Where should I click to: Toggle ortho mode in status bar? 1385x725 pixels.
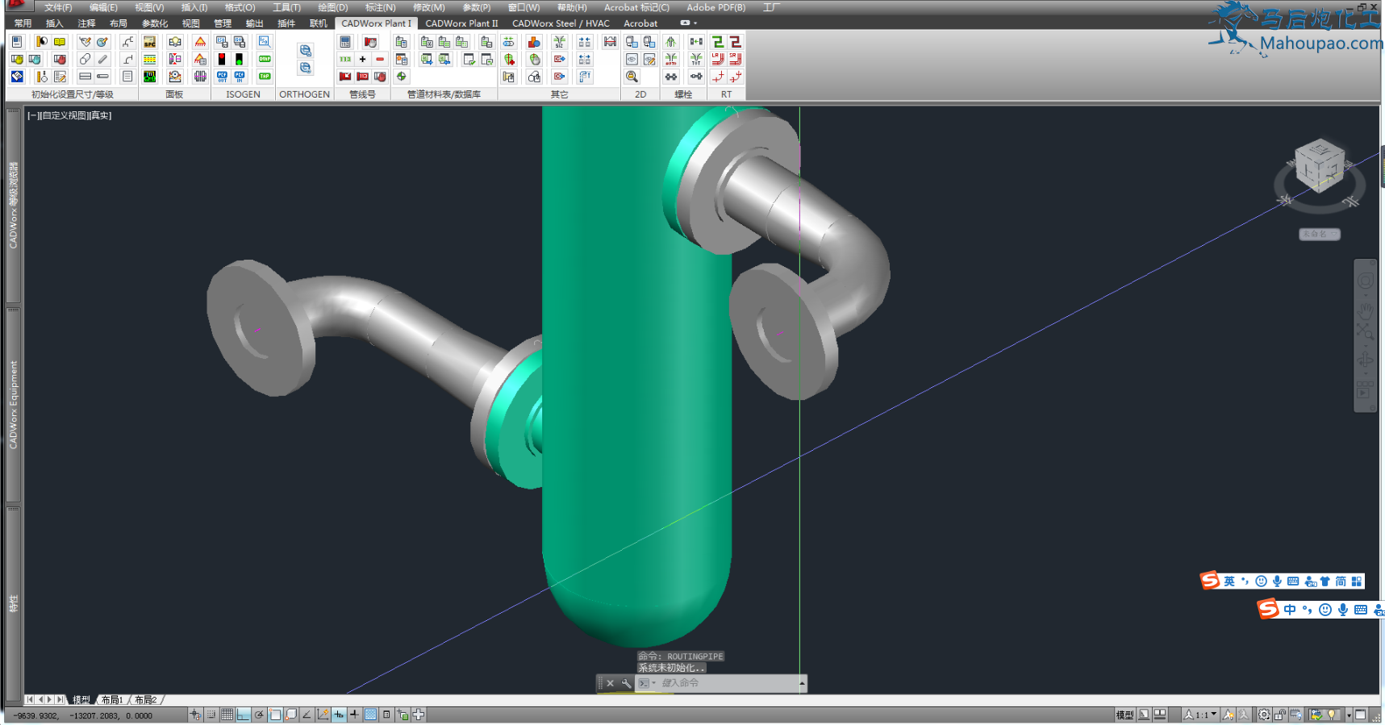click(244, 715)
